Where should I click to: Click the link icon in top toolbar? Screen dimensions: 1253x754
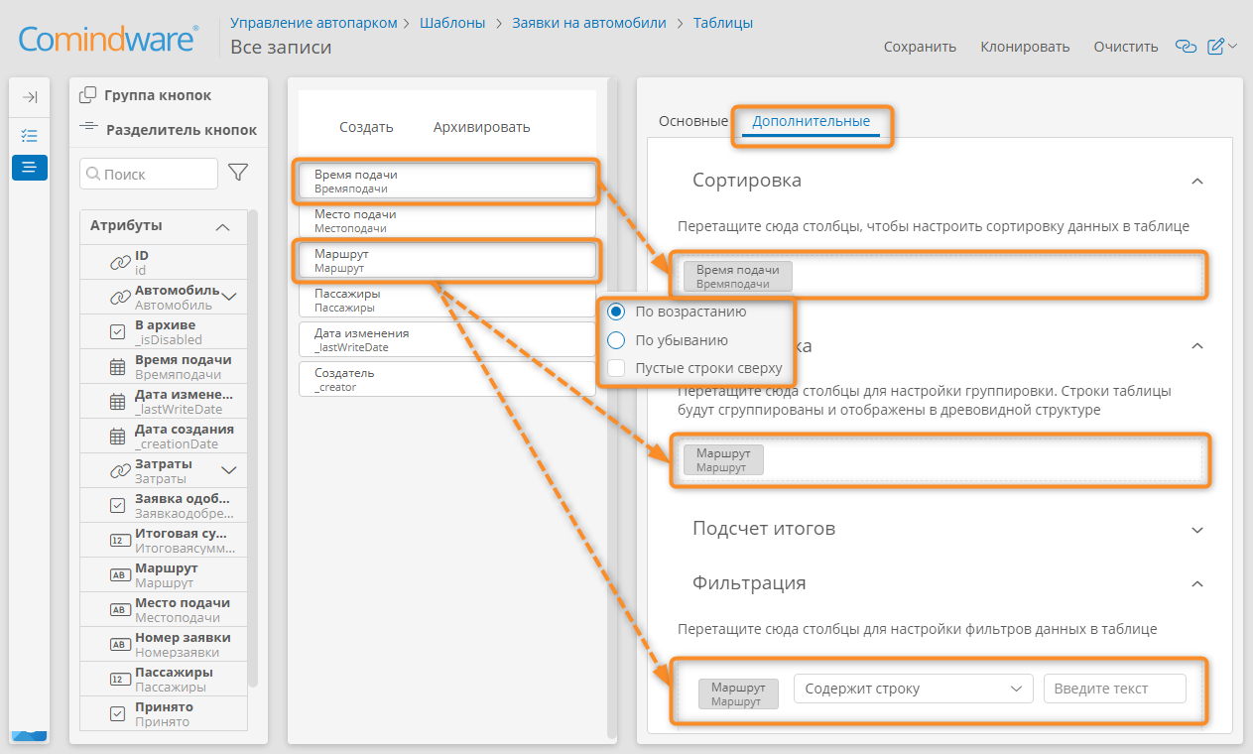click(x=1185, y=46)
